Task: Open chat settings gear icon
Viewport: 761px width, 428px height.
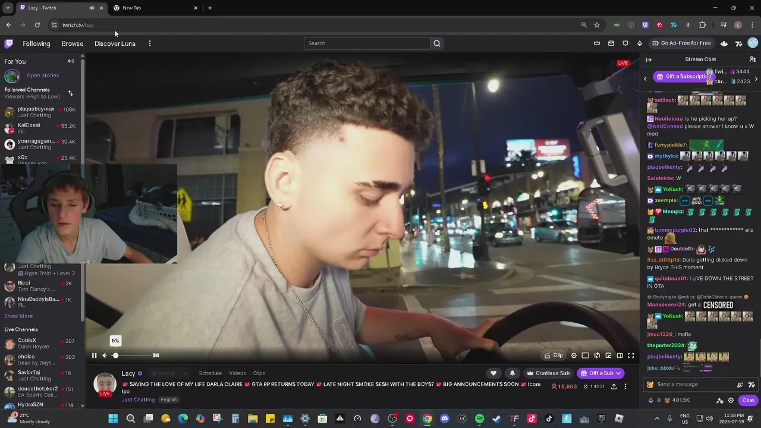Action: click(x=731, y=400)
